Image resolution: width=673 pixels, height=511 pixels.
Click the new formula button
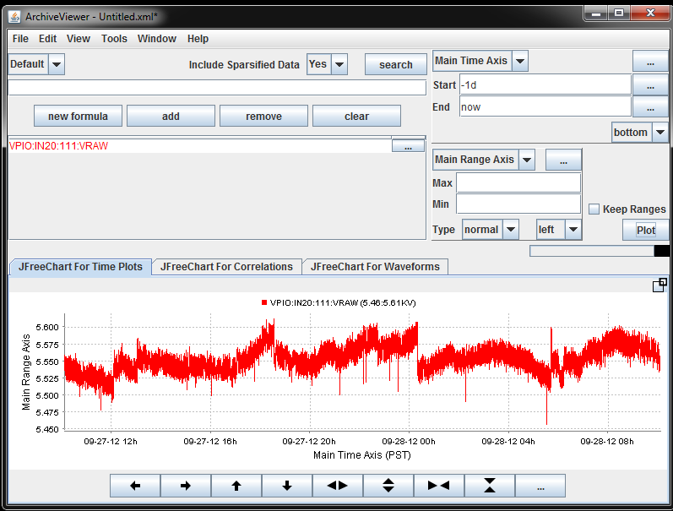click(78, 117)
